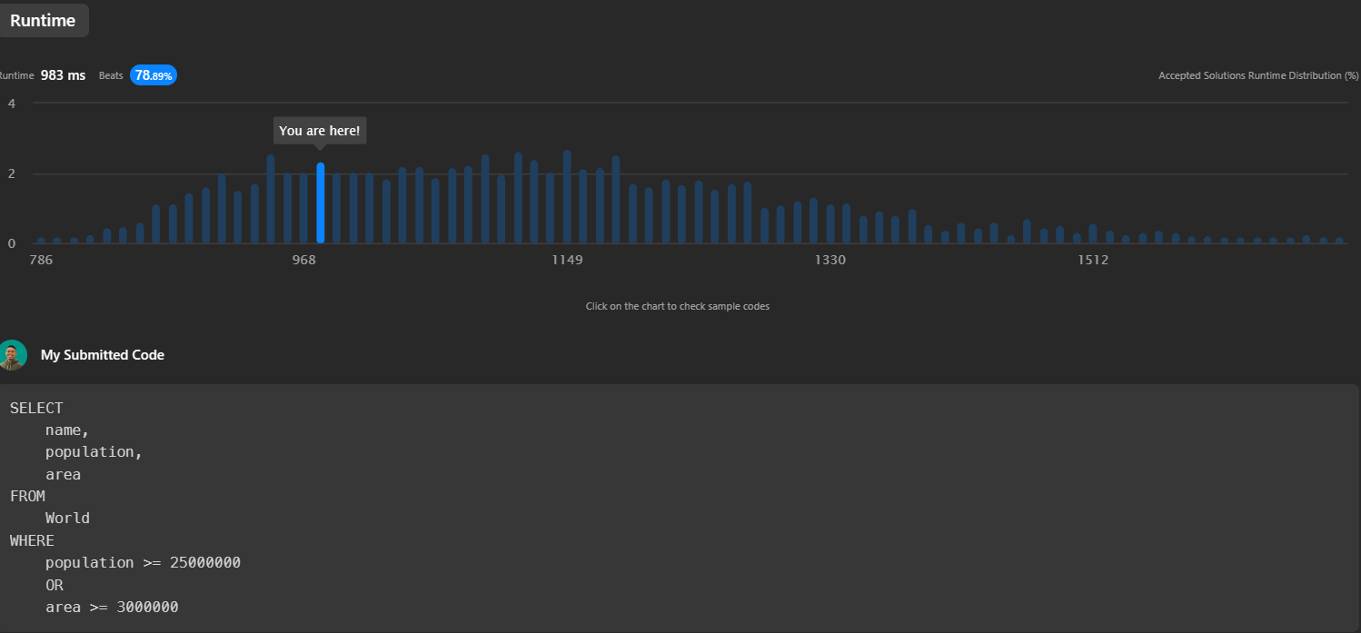
Task: Click the "World" table name in code
Action: pyautogui.click(x=67, y=518)
